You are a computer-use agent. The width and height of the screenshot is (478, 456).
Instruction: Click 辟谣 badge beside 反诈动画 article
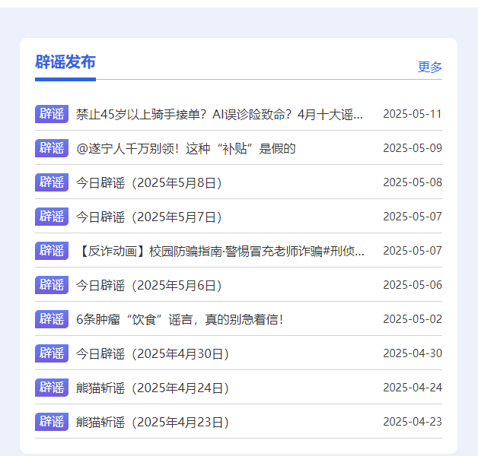coord(52,251)
